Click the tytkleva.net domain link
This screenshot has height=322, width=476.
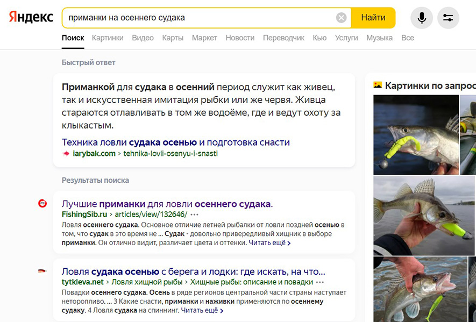(83, 282)
